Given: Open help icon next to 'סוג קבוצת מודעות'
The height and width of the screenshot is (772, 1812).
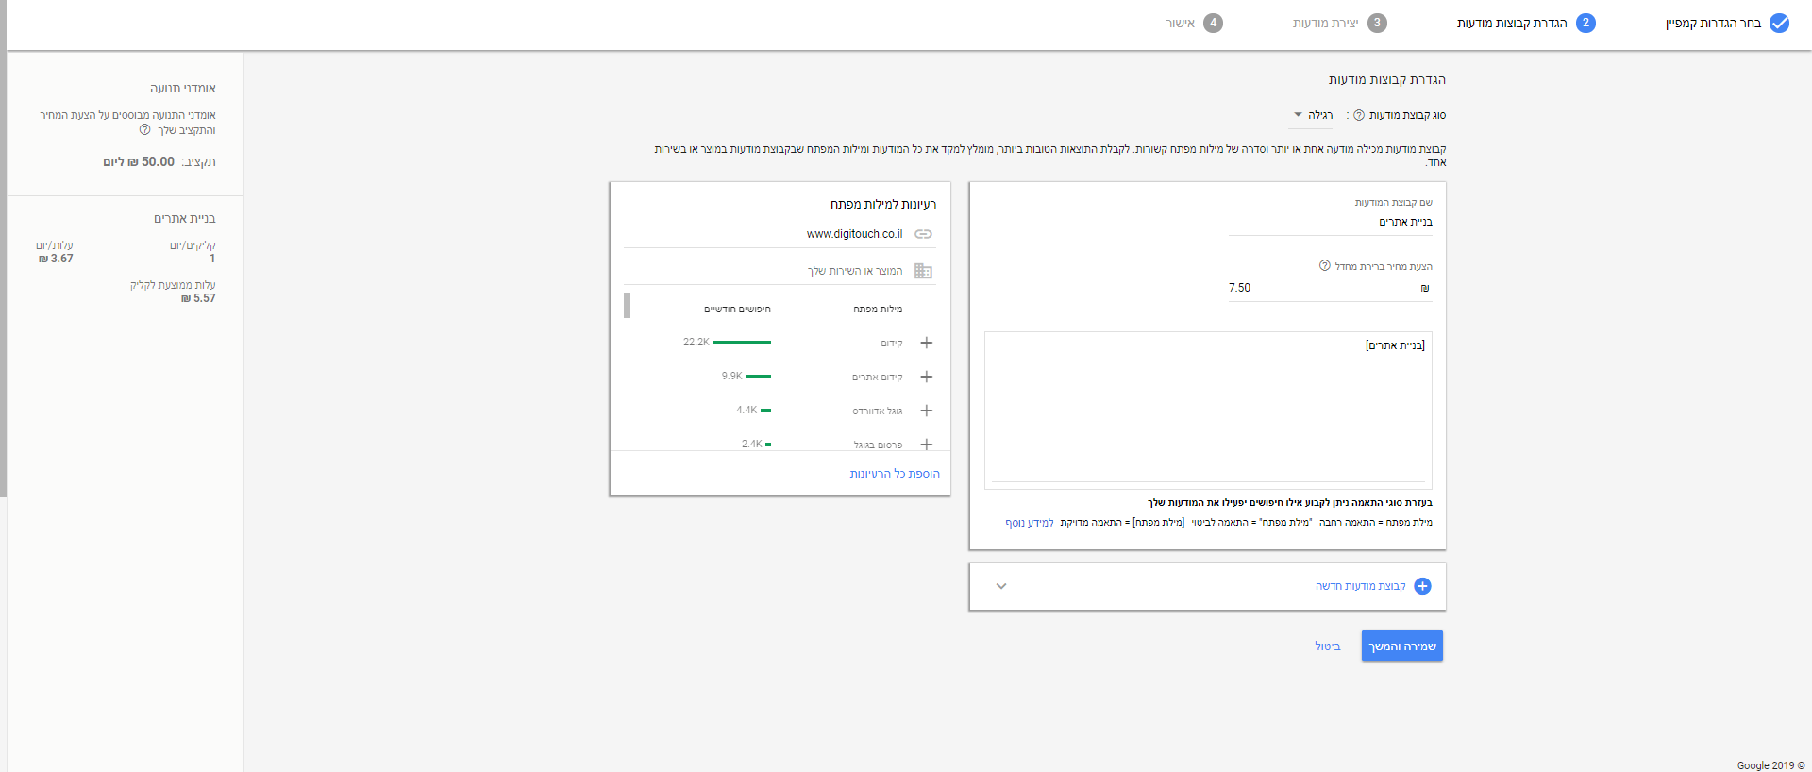Looking at the screenshot, I should pyautogui.click(x=1359, y=115).
